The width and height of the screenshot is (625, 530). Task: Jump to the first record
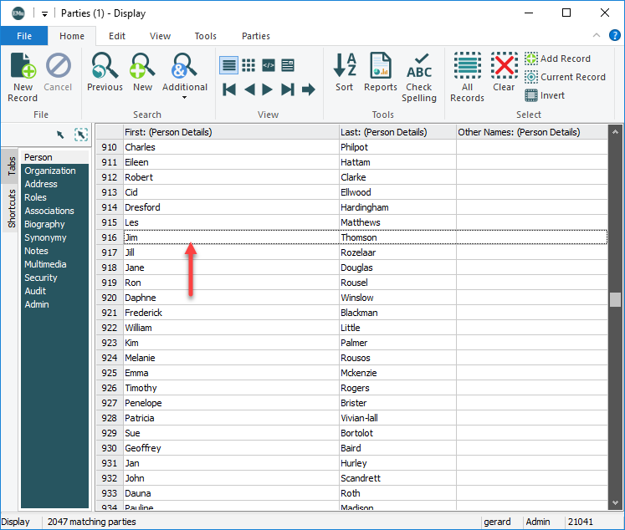(x=229, y=89)
